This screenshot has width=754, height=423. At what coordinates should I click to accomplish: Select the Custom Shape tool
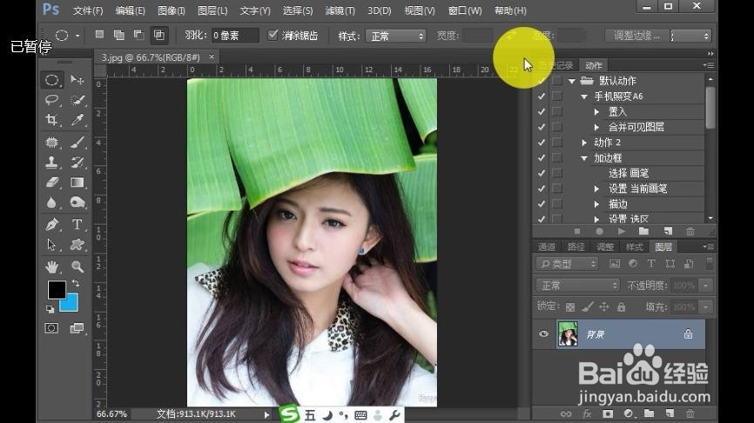tap(77, 245)
